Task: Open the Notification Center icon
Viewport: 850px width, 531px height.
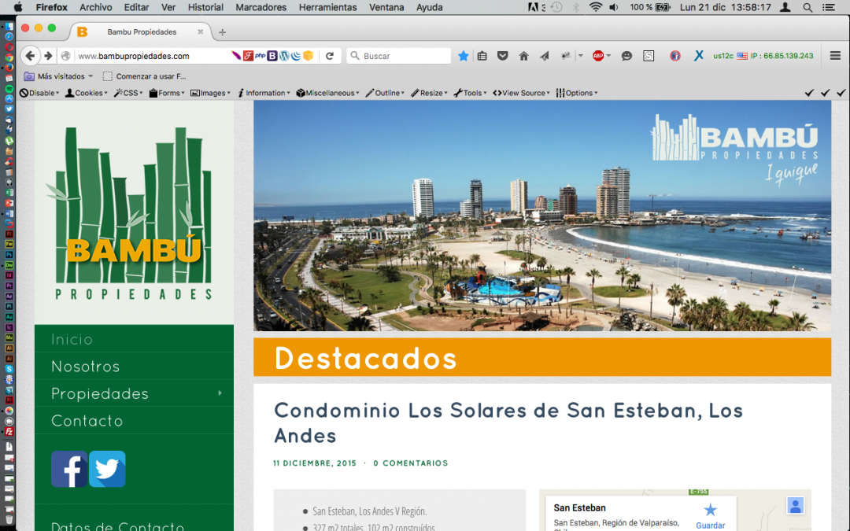Action: (x=829, y=8)
